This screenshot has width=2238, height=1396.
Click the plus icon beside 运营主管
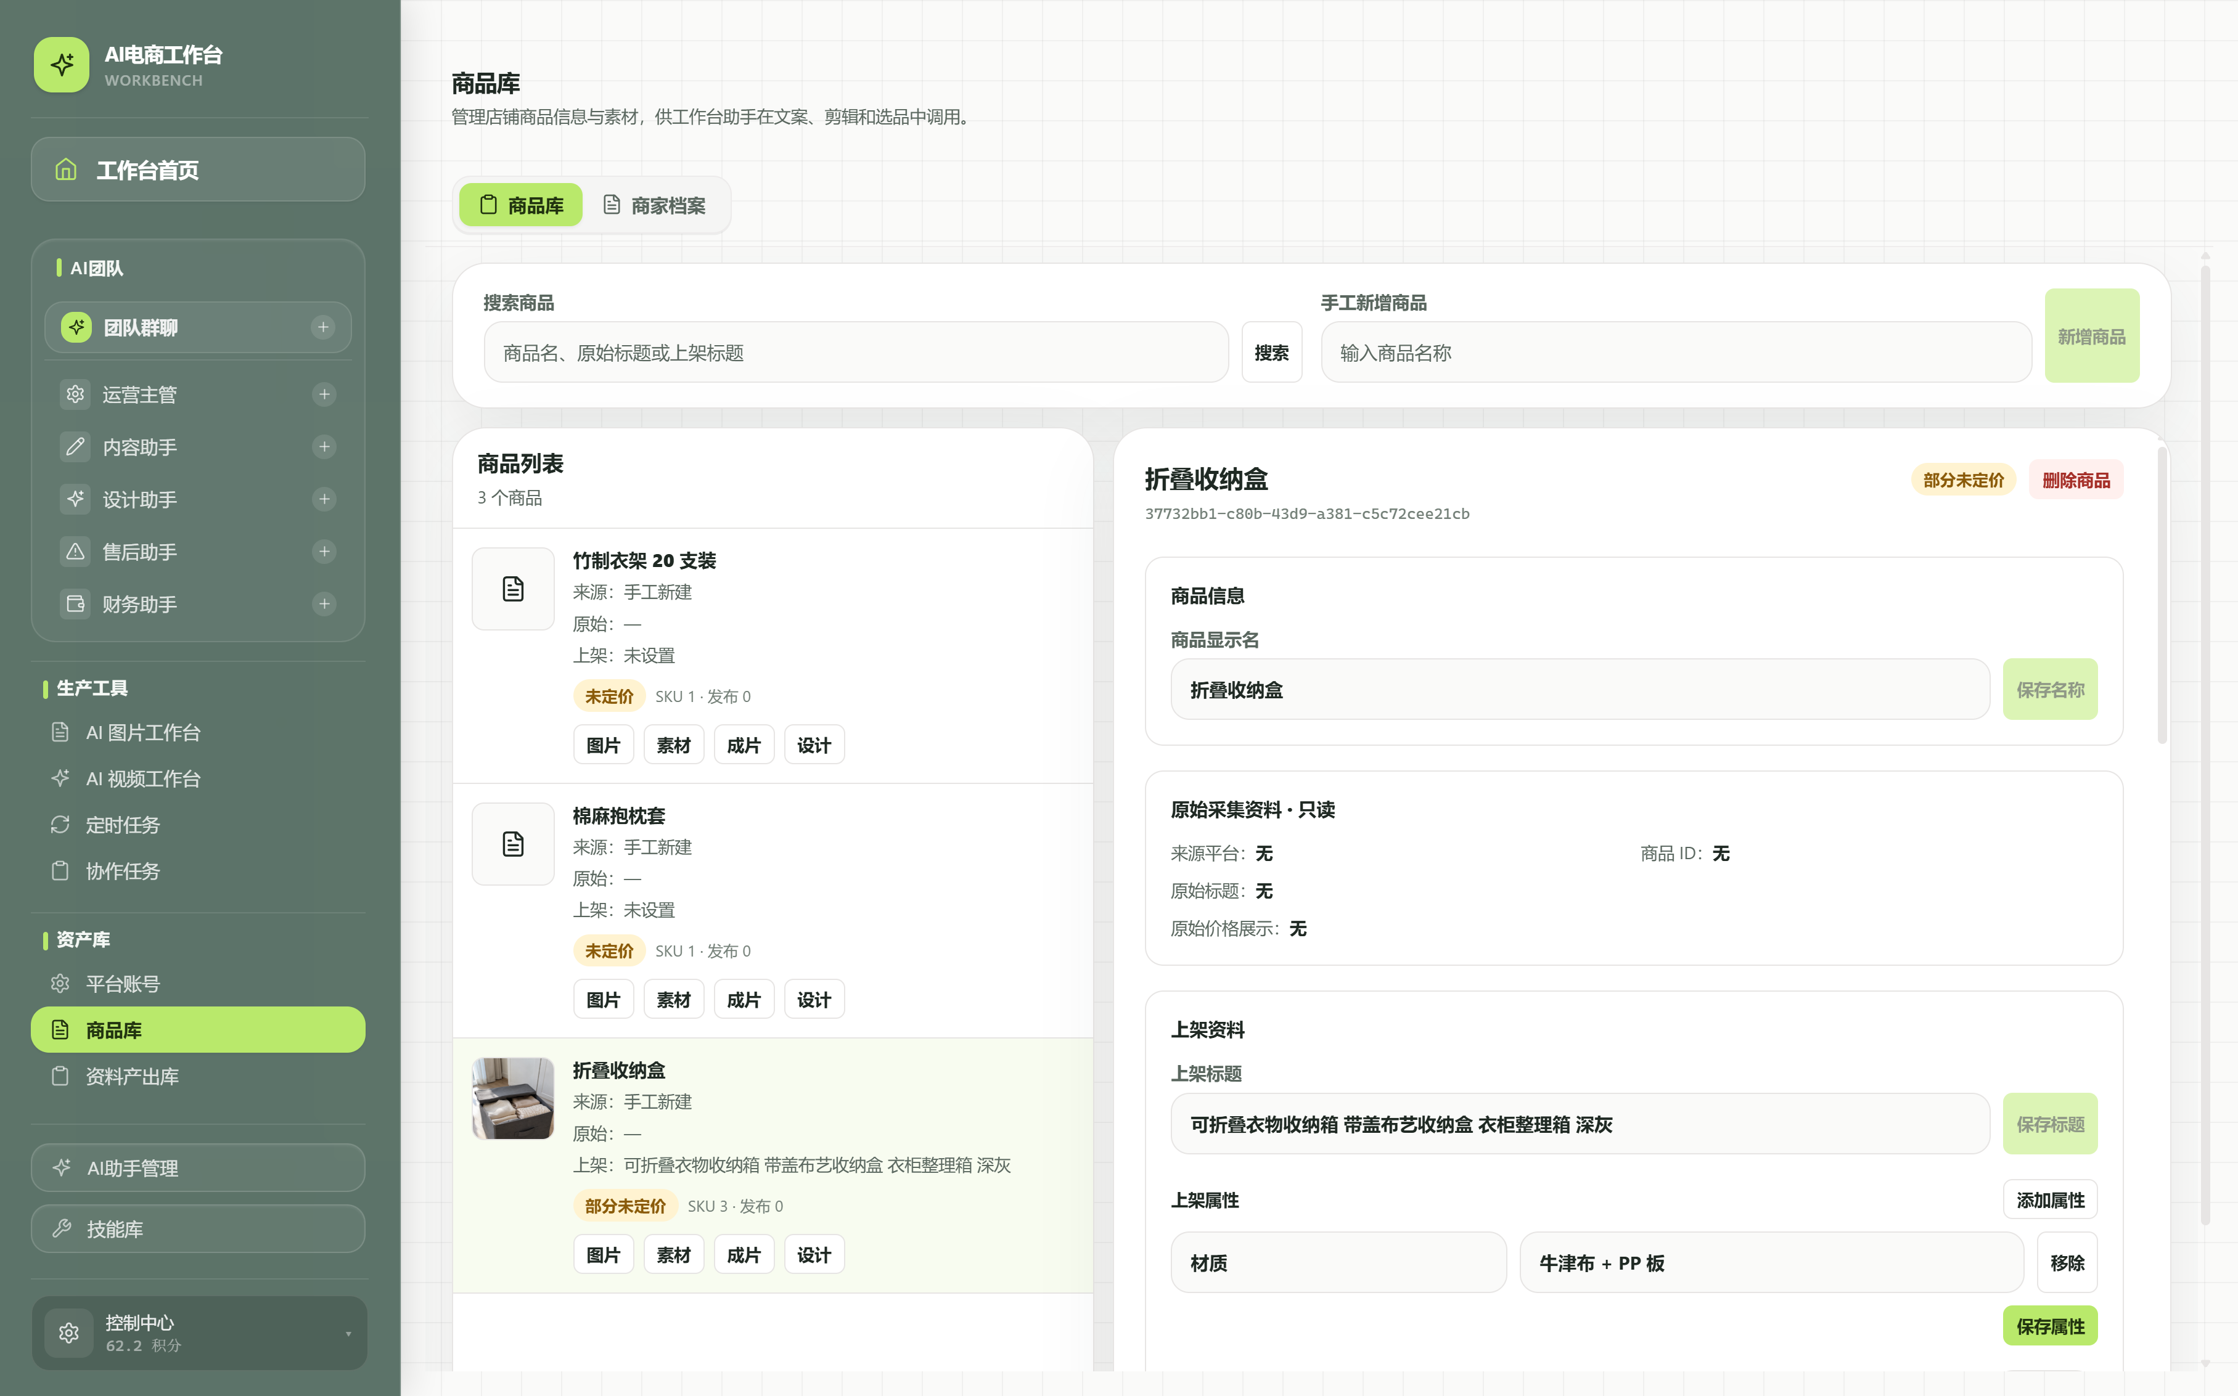click(324, 394)
